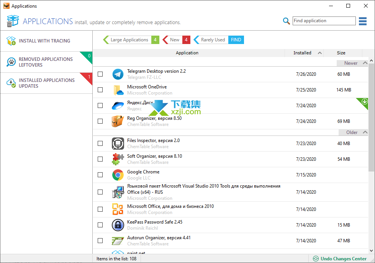Click the Find application search field
The width and height of the screenshot is (375, 263).
point(324,21)
